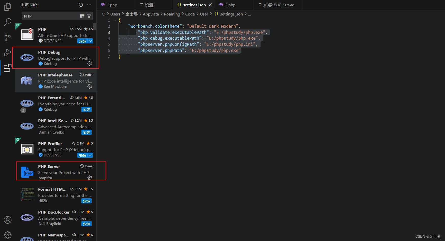Viewport: 445px width, 241px height.
Task: Install the PHP Extension Pack
Action: click(87, 109)
